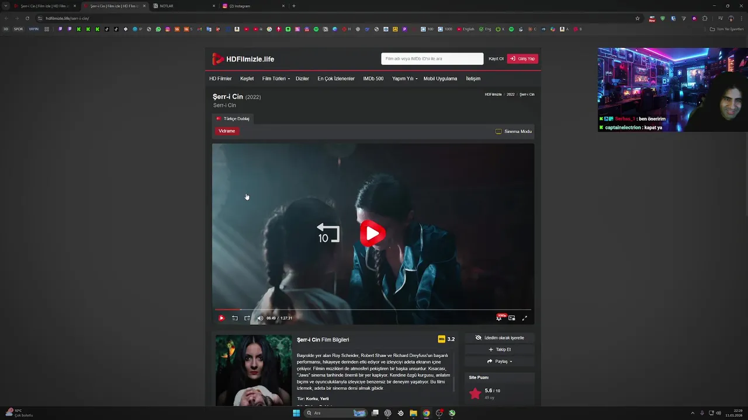Open a new browser tab with plus icon
Screen dimensions: 748x420
(293, 6)
